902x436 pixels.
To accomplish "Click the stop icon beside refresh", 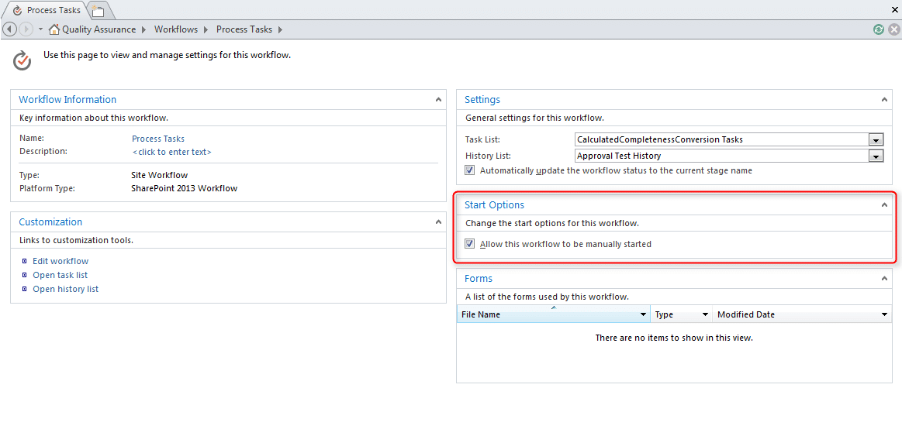I will coord(893,29).
